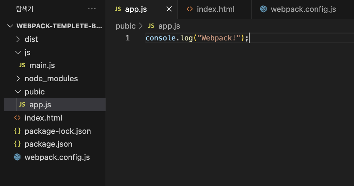Click the log method name in code

[186, 38]
